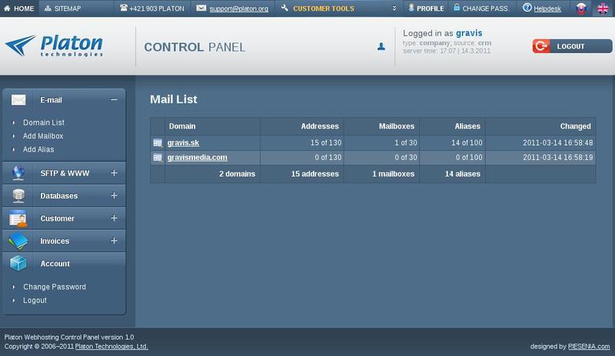This screenshot has width=615, height=356.
Task: Collapse the E-mail section with minus
Action: pos(114,100)
